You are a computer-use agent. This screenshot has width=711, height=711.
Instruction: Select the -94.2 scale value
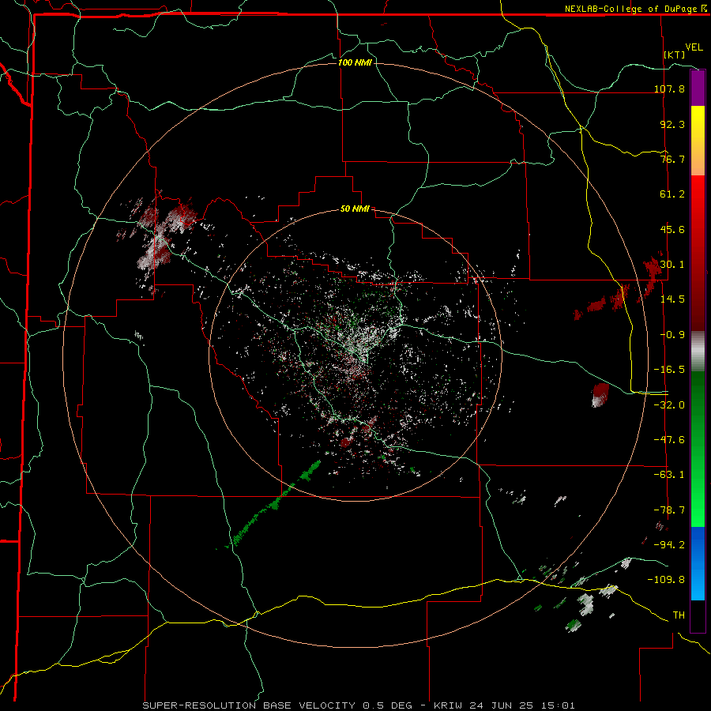click(669, 544)
